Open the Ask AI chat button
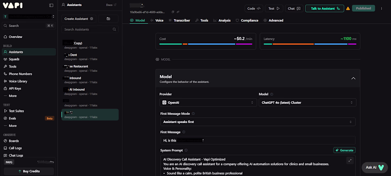Screen dimensions: 391x176 click(x=375, y=167)
